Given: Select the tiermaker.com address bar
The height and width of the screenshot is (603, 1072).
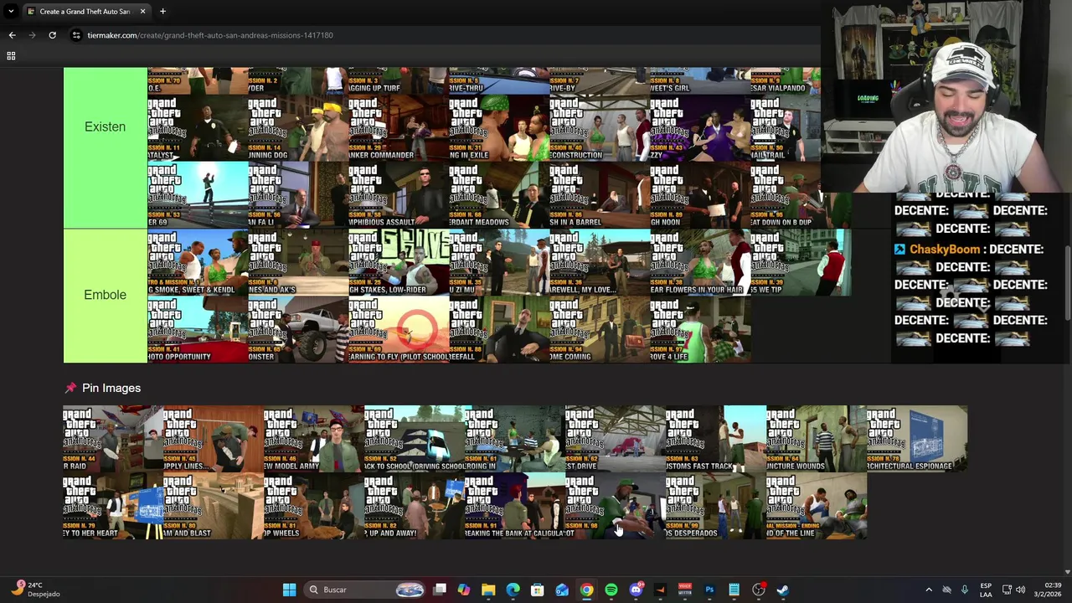Looking at the screenshot, I should [x=444, y=35].
